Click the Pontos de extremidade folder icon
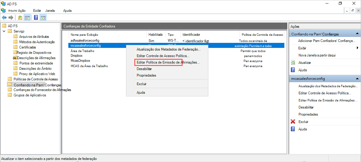 (15, 63)
